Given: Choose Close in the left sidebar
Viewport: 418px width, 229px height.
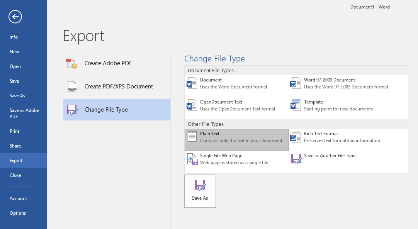Looking at the screenshot, I should (x=24, y=175).
